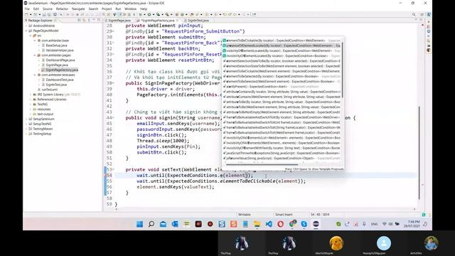The width and height of the screenshot is (455, 256).
Task: Open File Explorer from the taskbar
Action: pos(257,224)
